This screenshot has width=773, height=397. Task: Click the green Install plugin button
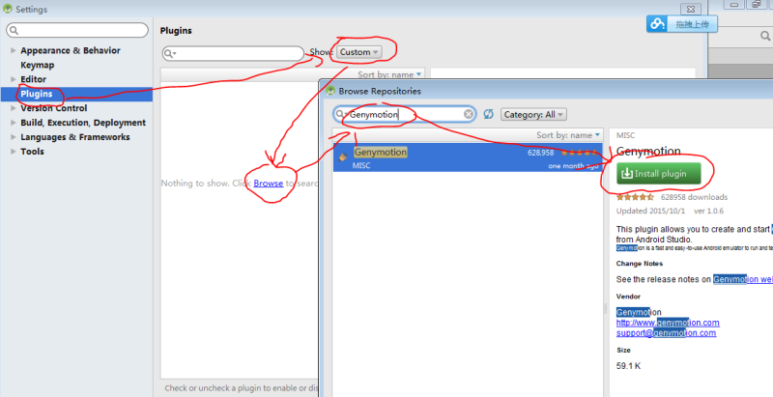coord(658,173)
